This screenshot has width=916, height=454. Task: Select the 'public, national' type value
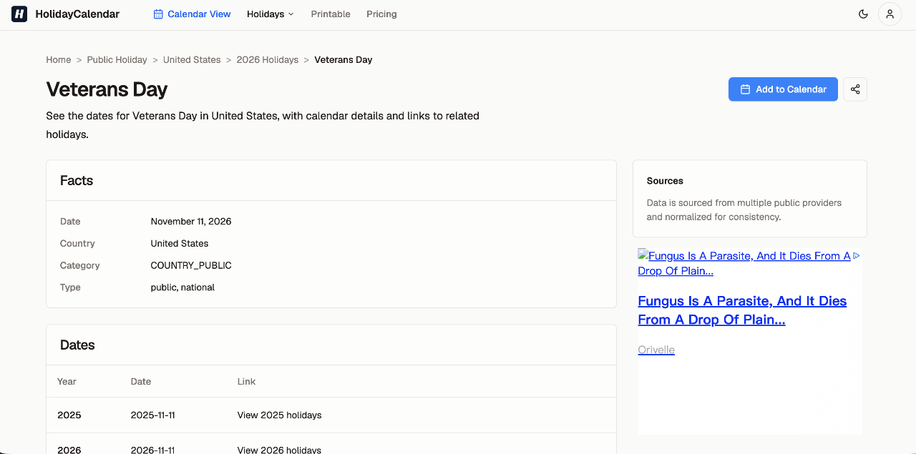coord(182,287)
